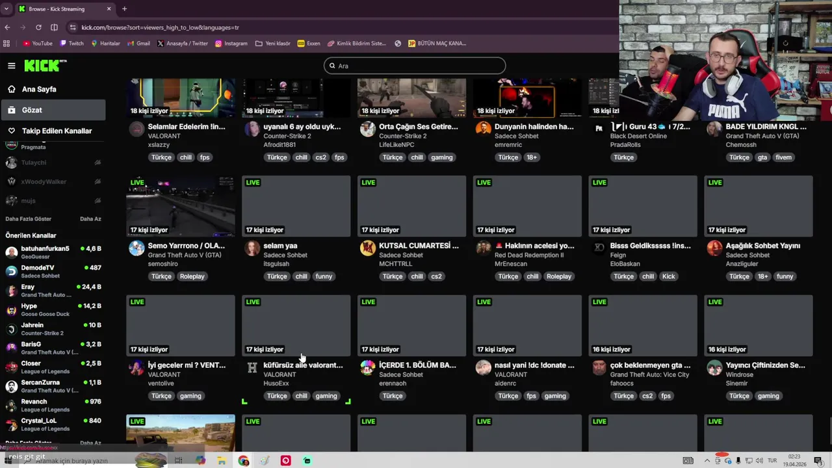Click fahoocs channel avatar
The width and height of the screenshot is (832, 468).
click(599, 367)
